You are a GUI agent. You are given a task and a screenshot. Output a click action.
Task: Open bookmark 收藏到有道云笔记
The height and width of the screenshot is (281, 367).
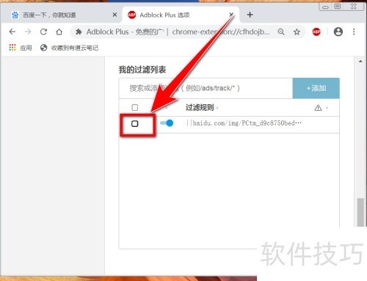click(x=69, y=48)
